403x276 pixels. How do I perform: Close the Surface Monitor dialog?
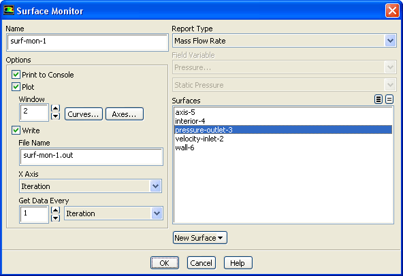[392, 11]
